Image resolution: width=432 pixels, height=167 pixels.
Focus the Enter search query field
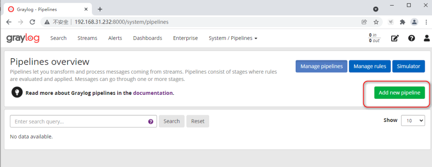pyautogui.click(x=78, y=122)
